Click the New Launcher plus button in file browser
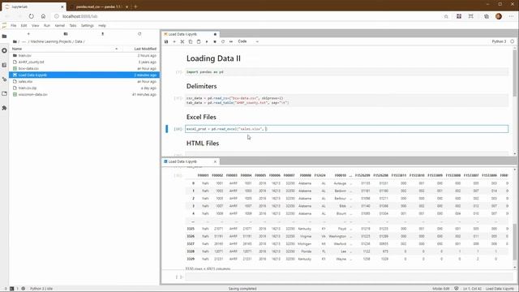Viewport: 519px width, 292px height. coord(28,34)
